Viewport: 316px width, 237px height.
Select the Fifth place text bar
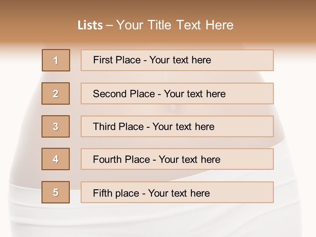(x=177, y=192)
